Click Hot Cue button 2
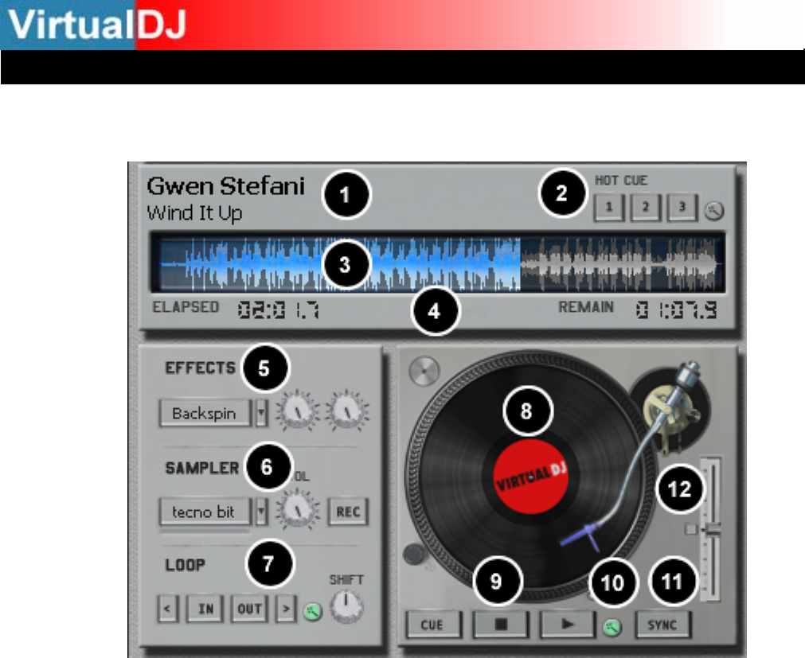Screen dimensions: 805x658 [x=645, y=207]
